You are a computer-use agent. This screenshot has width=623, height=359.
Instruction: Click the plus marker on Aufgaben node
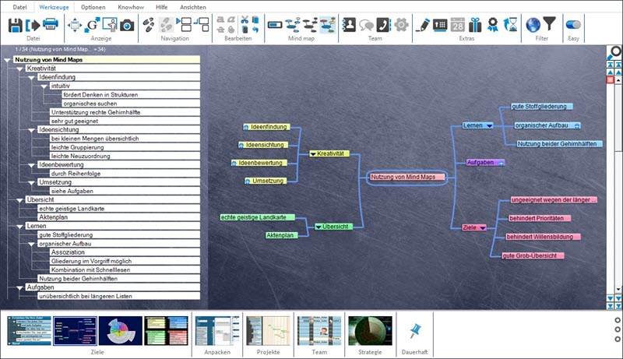[x=502, y=163]
